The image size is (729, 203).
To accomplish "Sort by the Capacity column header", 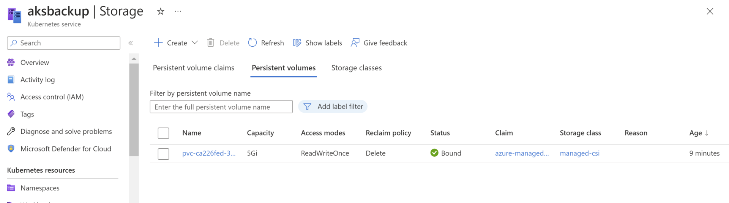I will pyautogui.click(x=260, y=133).
